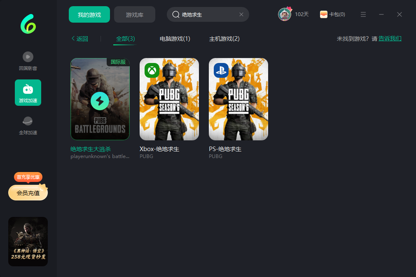Filter by 电脑游戏(1)

pyautogui.click(x=175, y=39)
